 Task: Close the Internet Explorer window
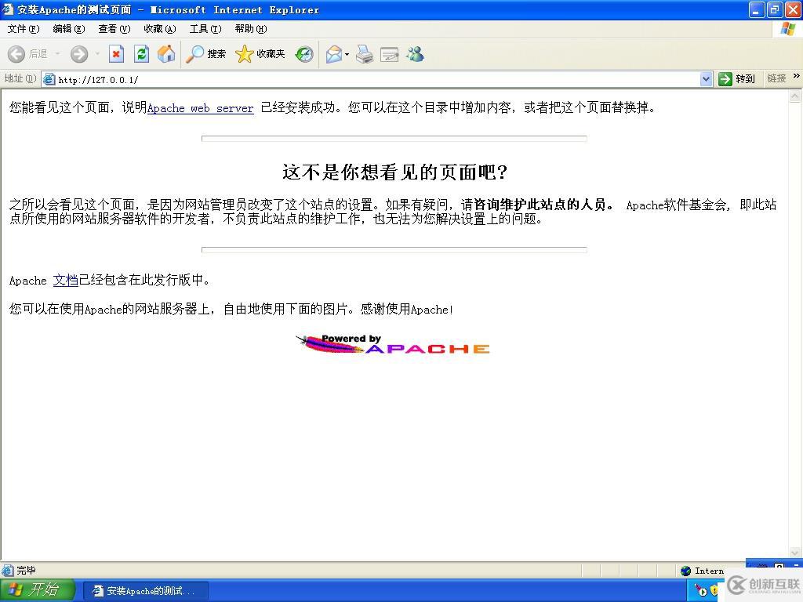click(x=793, y=9)
